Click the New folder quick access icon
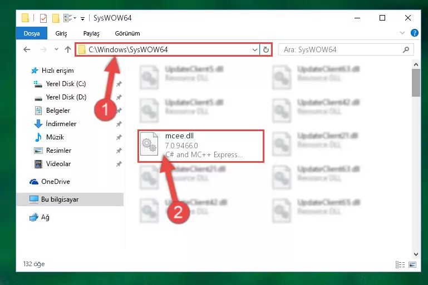This screenshot has height=285, width=428. pos(56,18)
